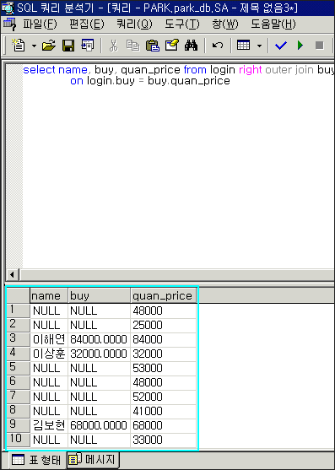
Task: Click the Paste clipboard icon
Action: [x=152, y=46]
